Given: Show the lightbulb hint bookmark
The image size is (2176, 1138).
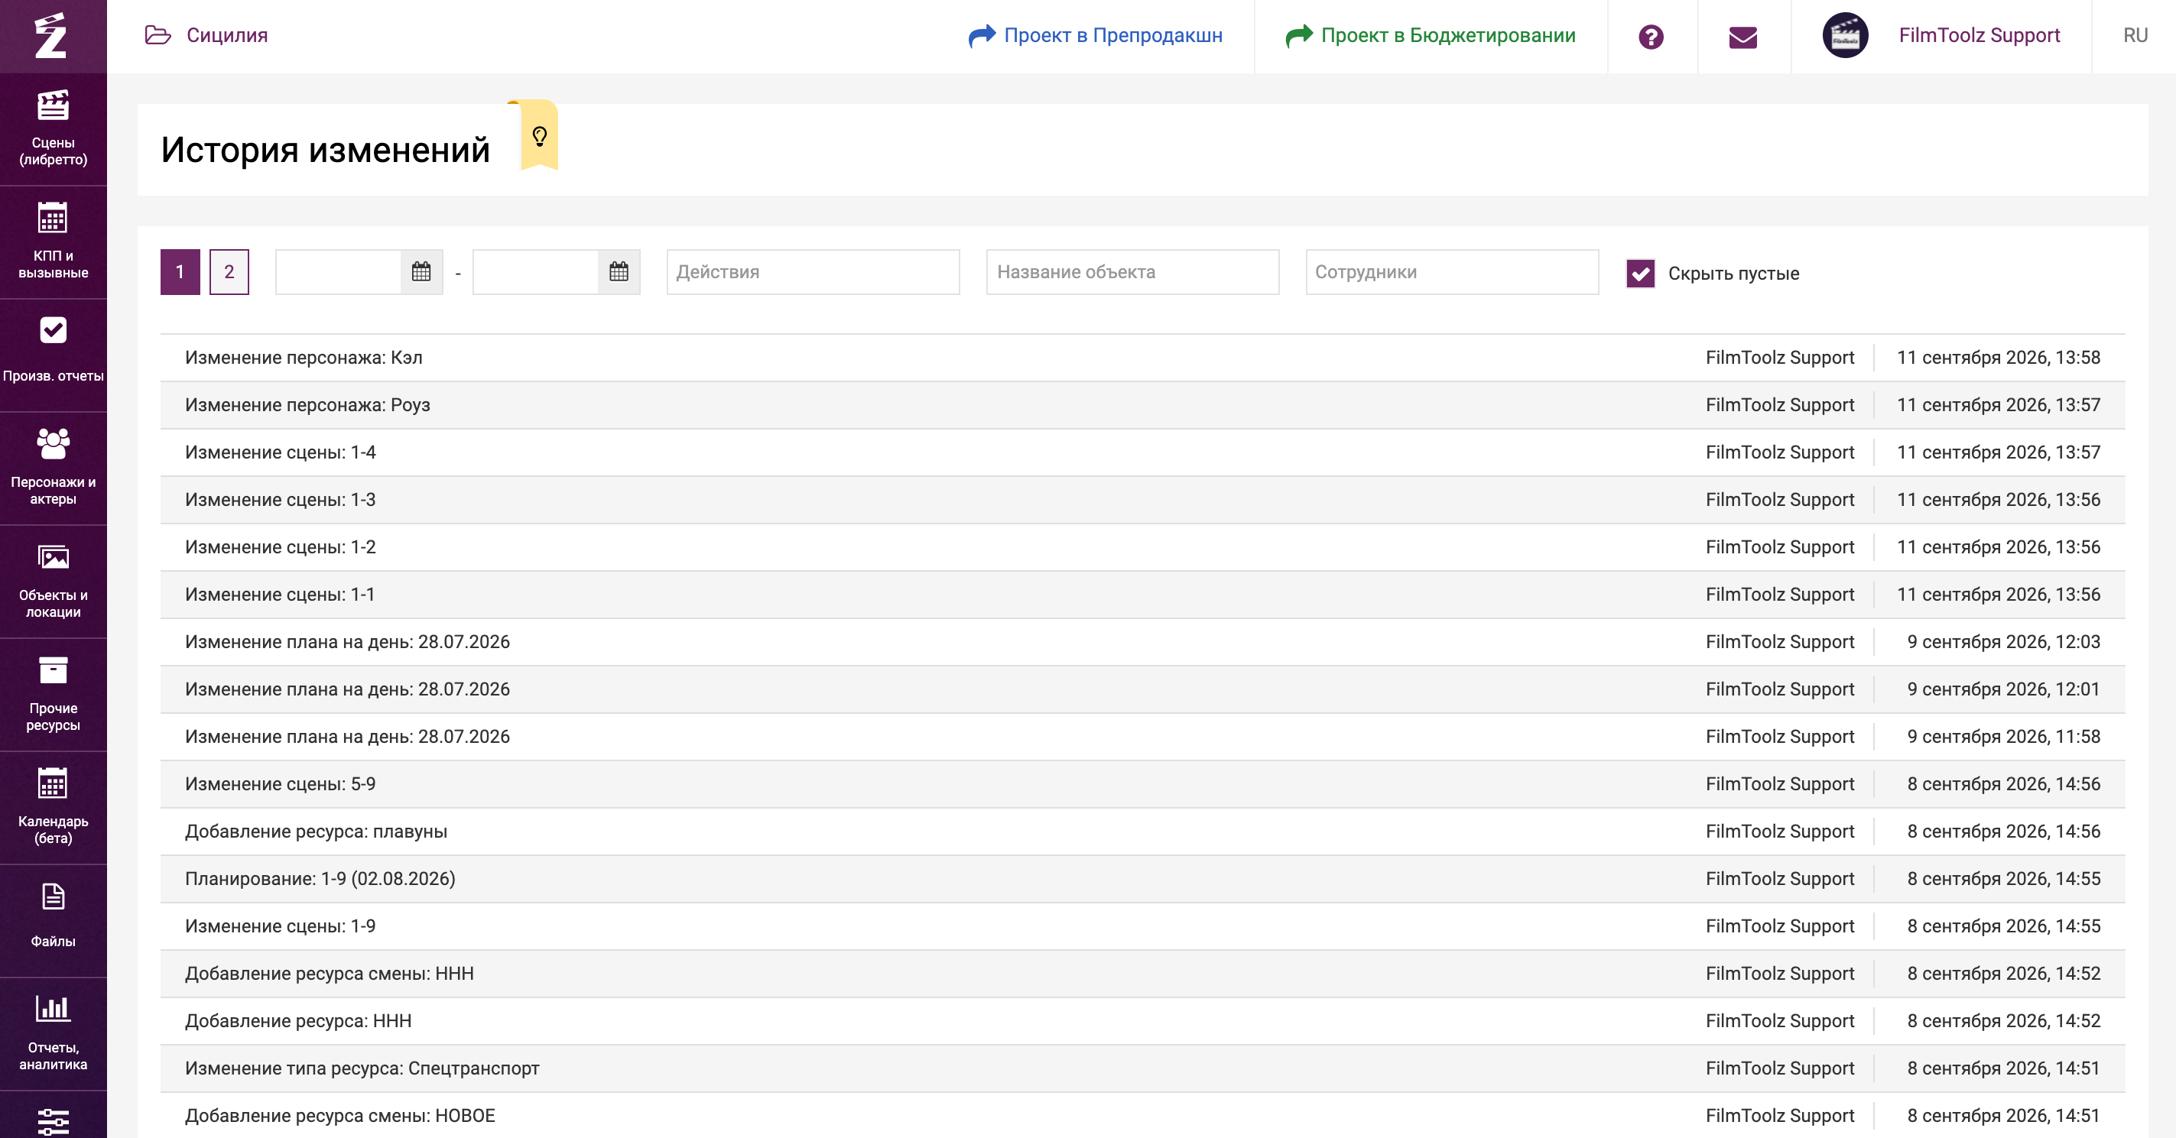Looking at the screenshot, I should (539, 135).
